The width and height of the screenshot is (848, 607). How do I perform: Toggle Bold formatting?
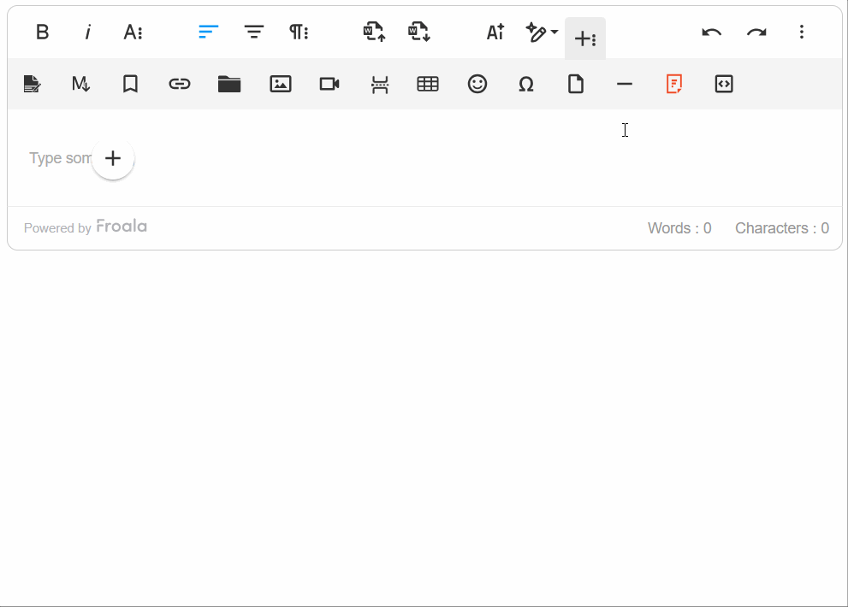point(42,32)
